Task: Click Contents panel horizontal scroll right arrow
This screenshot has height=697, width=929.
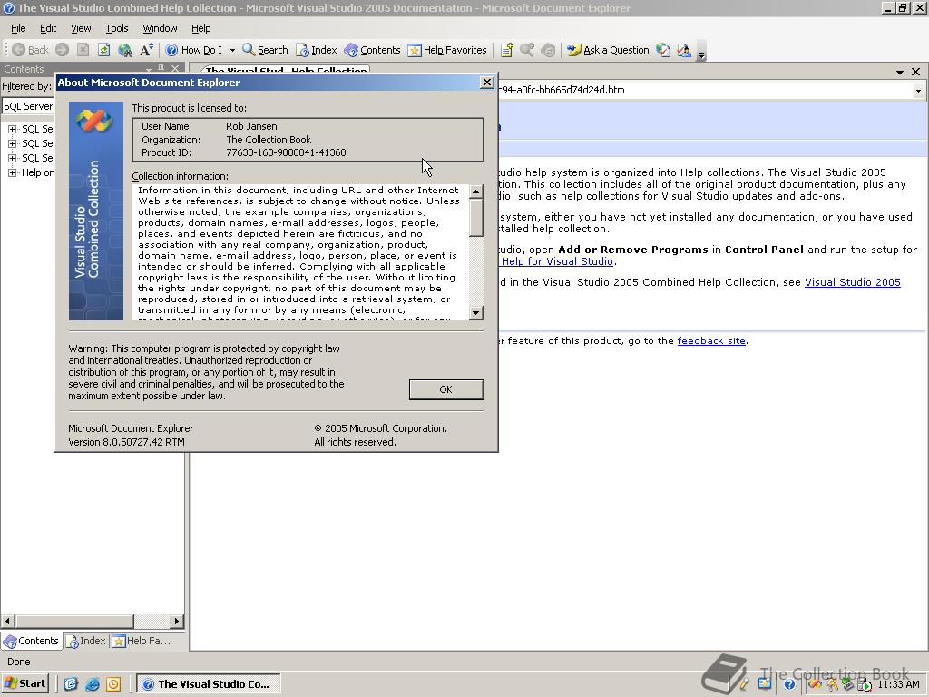Action: point(177,621)
